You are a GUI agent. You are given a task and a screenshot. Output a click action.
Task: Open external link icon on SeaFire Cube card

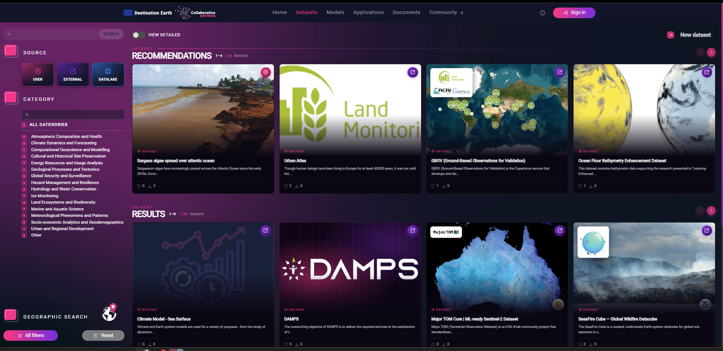tap(707, 230)
